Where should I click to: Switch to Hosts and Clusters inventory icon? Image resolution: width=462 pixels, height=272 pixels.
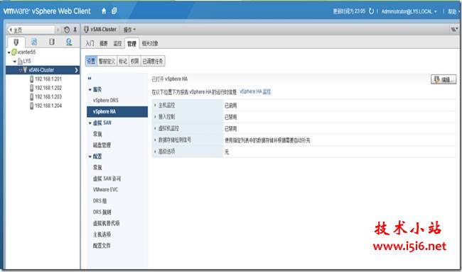point(16,42)
